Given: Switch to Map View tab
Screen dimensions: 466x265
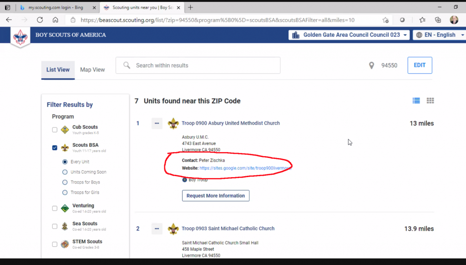Looking at the screenshot, I should 92,70.
